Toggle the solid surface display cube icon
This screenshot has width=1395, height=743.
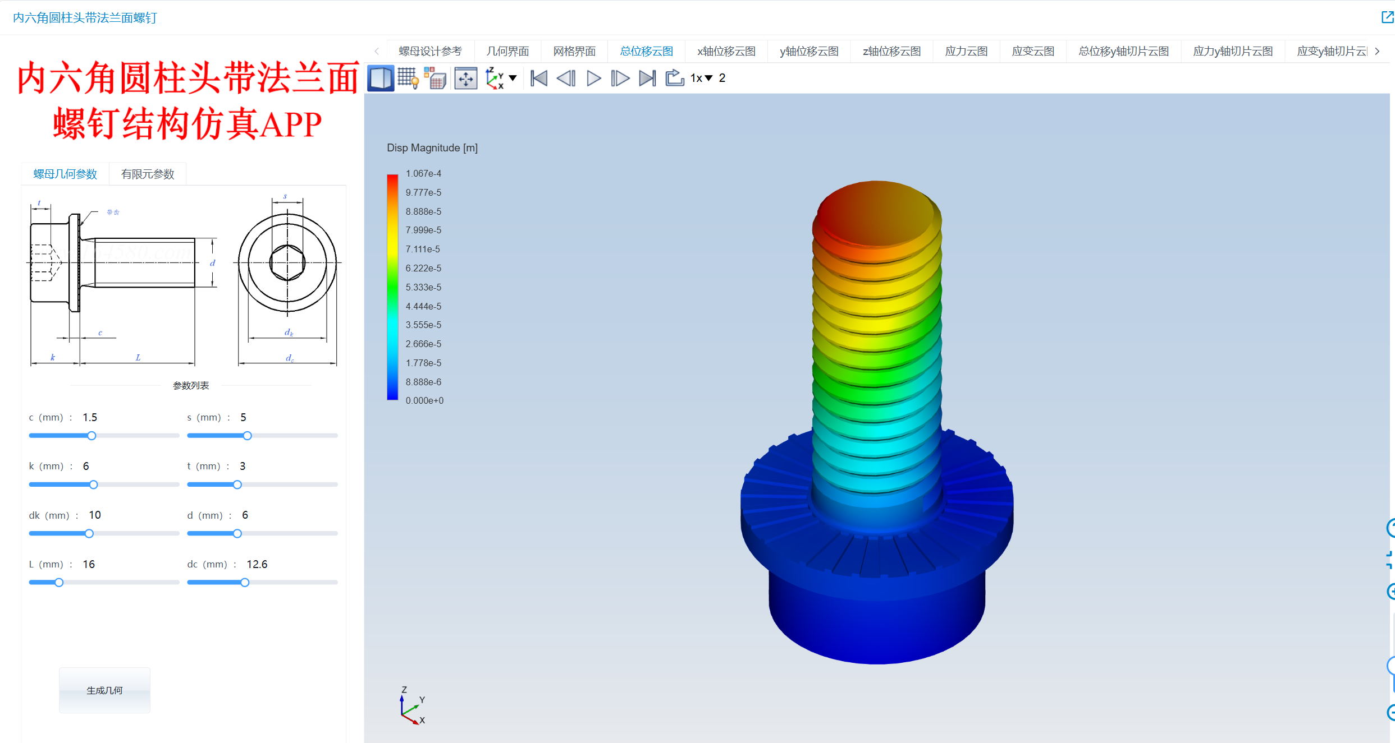pyautogui.click(x=381, y=78)
